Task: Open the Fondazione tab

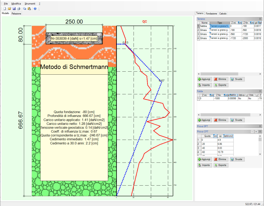Action: click(211, 14)
